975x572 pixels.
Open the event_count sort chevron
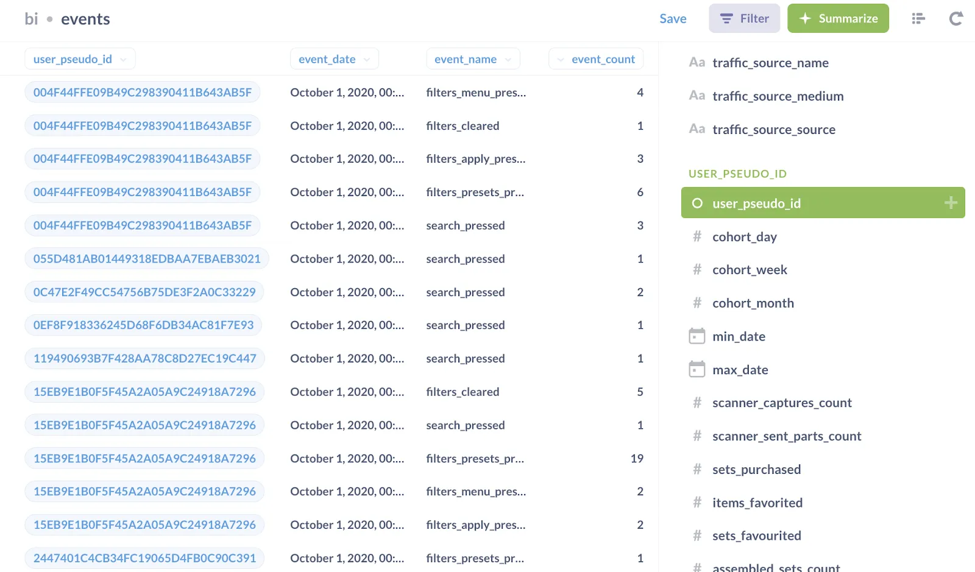(560, 58)
